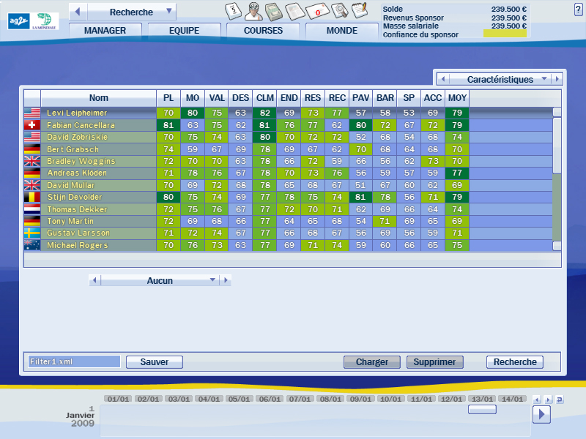This screenshot has width=586, height=439.
Task: Click the timeline slider handle
Action: (x=482, y=410)
